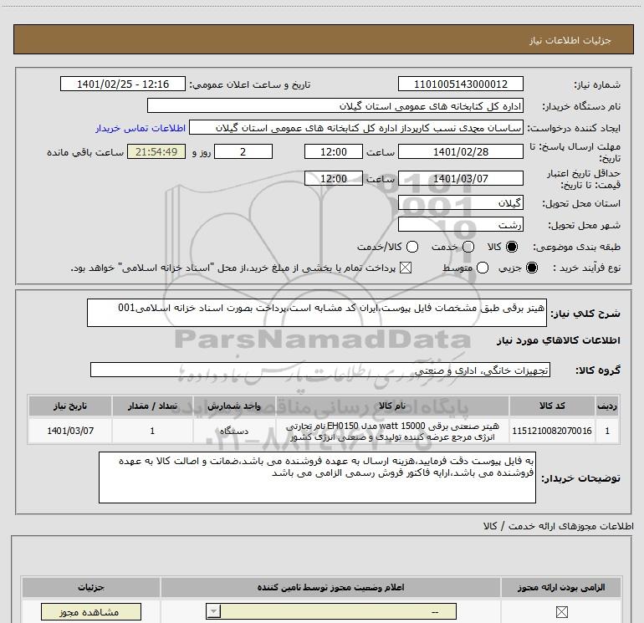The height and width of the screenshot is (623, 644).
Task: Click goods group field تجهیزات خانگی
Action: click(x=320, y=370)
